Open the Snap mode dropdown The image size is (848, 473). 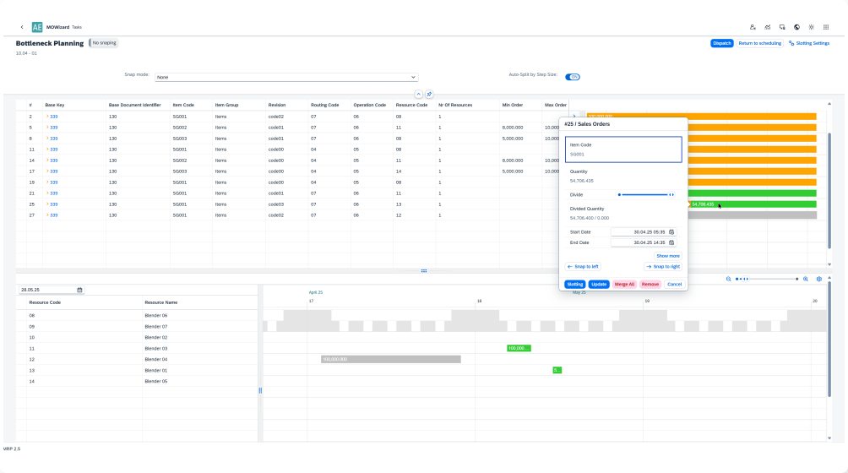pyautogui.click(x=287, y=77)
